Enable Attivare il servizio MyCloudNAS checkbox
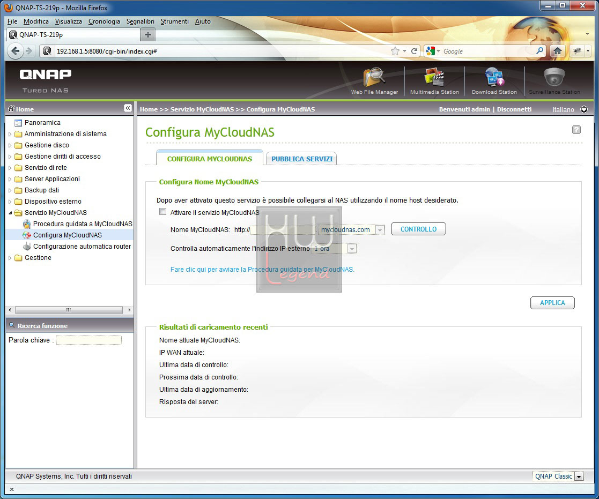The image size is (599, 499). pyautogui.click(x=162, y=212)
